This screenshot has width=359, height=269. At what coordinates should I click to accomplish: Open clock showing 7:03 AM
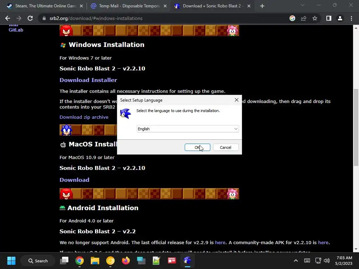(344, 261)
